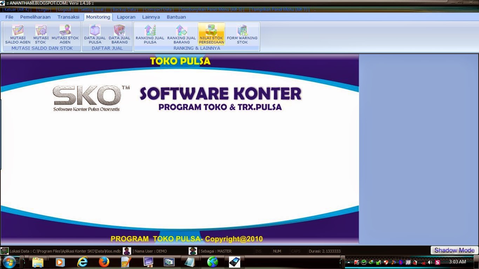Open Firefox from the taskbar
The image size is (479, 269).
click(104, 262)
